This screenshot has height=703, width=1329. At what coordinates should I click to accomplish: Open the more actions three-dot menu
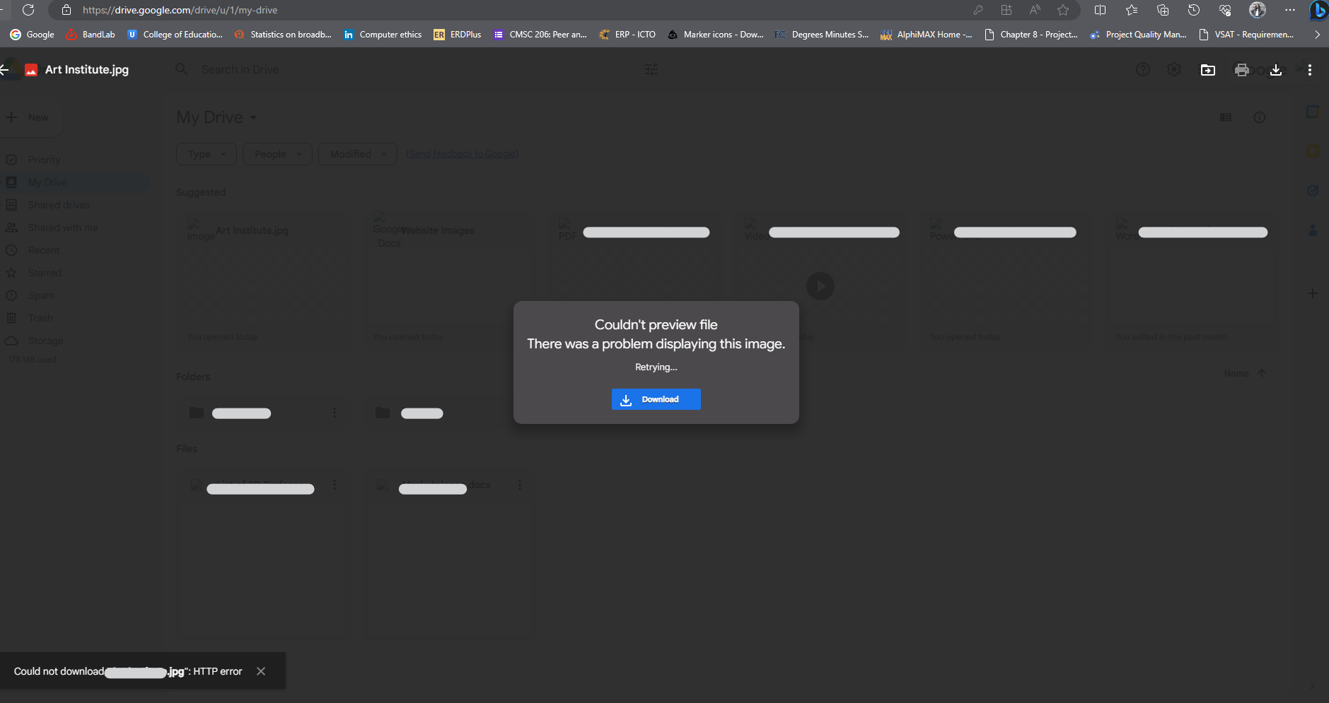click(x=1310, y=69)
